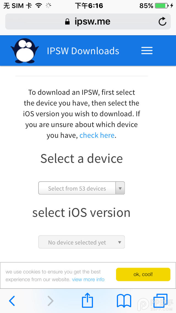Click the penguin logo icon
This screenshot has height=313, width=176.
[x=24, y=51]
